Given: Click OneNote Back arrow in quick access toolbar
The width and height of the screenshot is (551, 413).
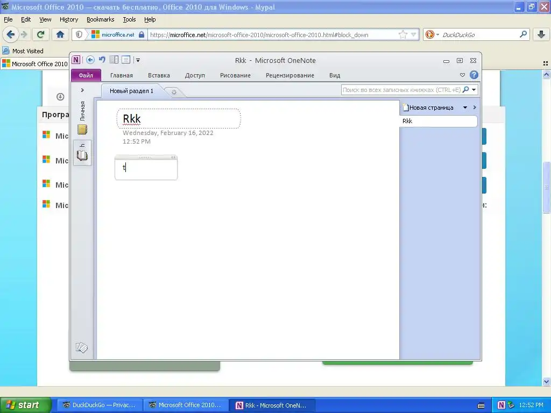Looking at the screenshot, I should pos(90,60).
